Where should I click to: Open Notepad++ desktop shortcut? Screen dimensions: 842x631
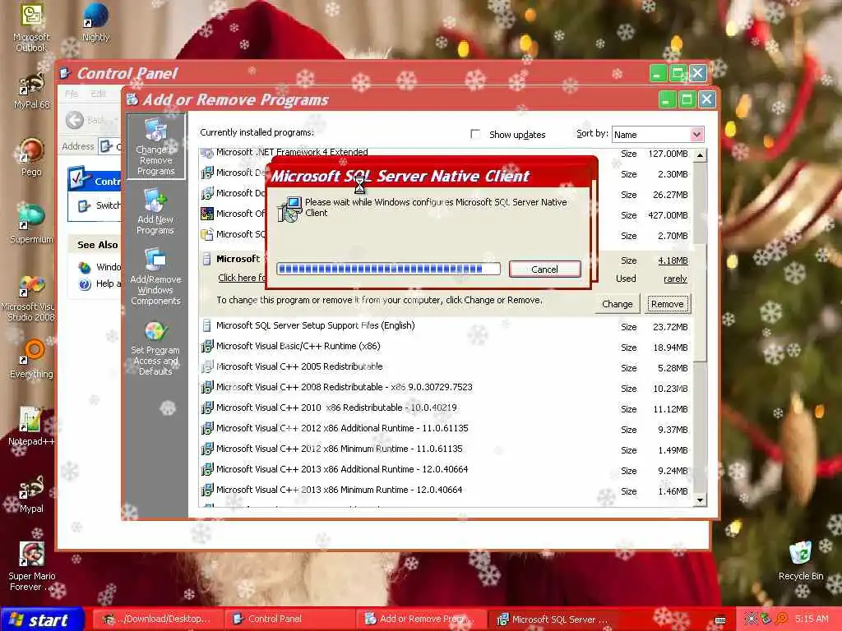tap(31, 426)
